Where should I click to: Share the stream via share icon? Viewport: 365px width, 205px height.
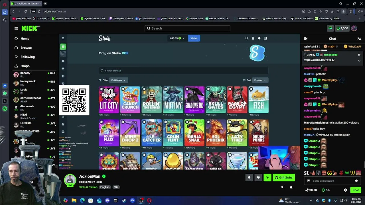(282, 187)
